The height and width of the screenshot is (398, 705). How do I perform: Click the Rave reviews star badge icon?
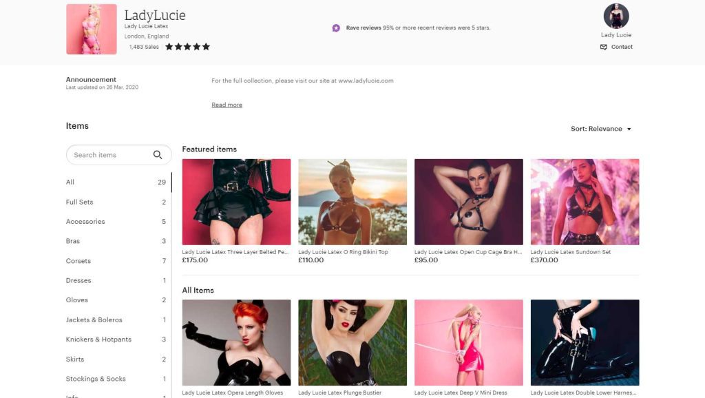[336, 28]
